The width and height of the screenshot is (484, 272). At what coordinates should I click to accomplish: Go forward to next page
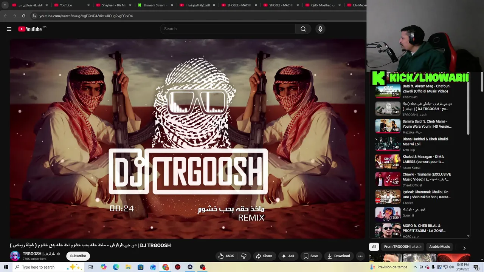[x=14, y=16]
